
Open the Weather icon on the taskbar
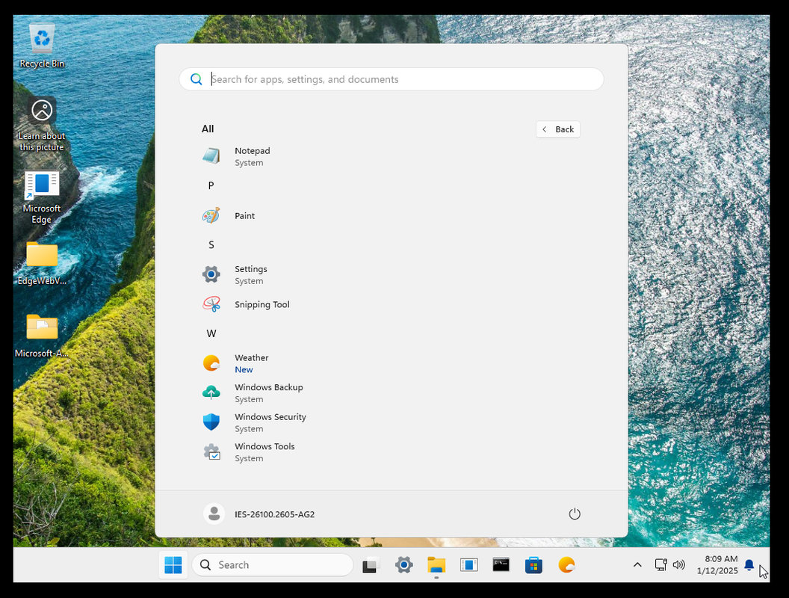[566, 565]
